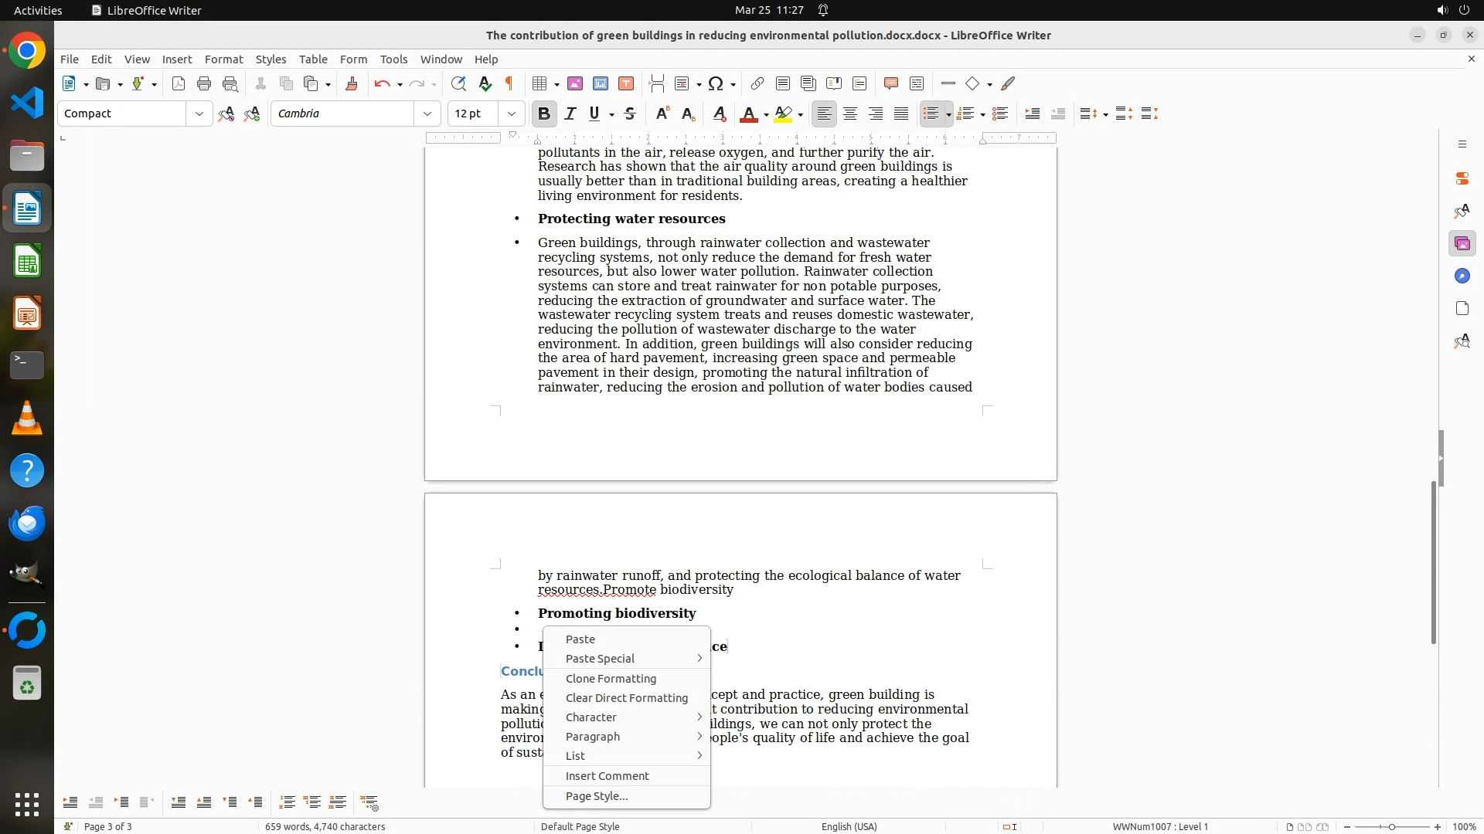Screen dimensions: 1484x834
Task: Open Thunderbird from the dock
Action: (27, 524)
